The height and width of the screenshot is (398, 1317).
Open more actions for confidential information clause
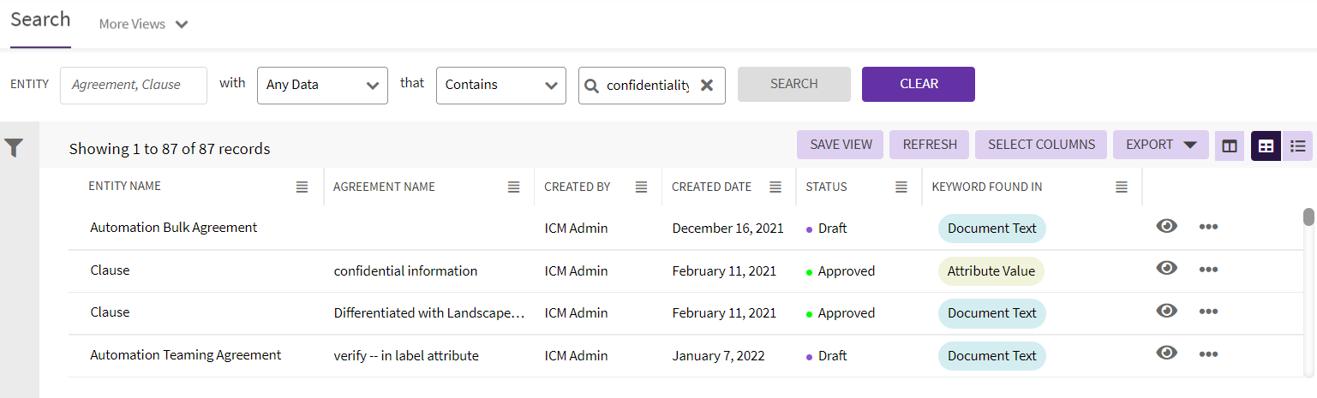[1208, 270]
